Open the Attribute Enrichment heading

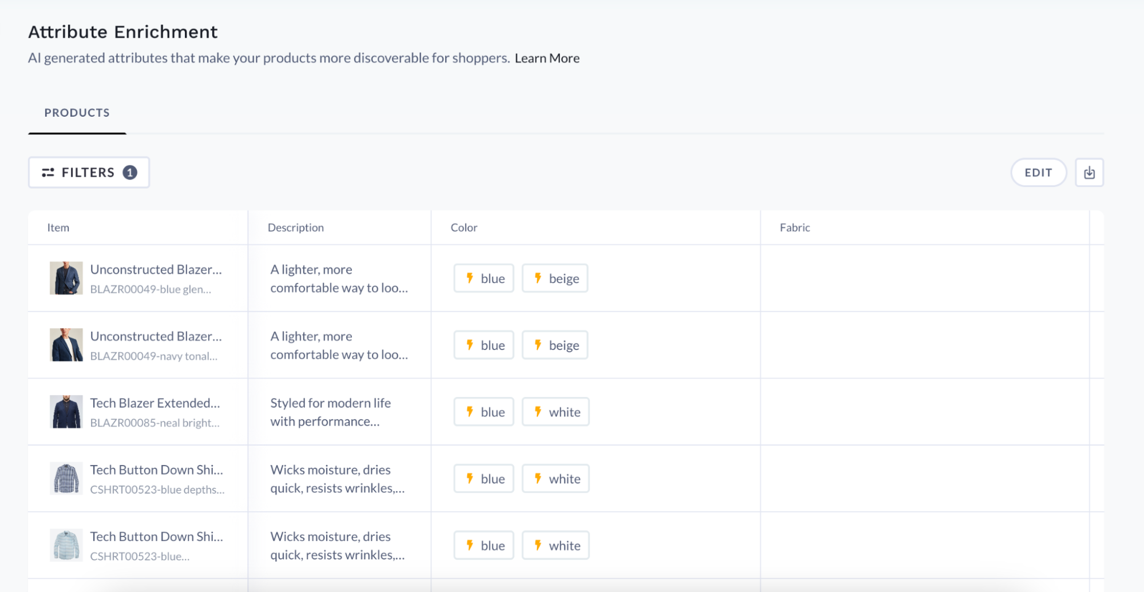tap(122, 31)
